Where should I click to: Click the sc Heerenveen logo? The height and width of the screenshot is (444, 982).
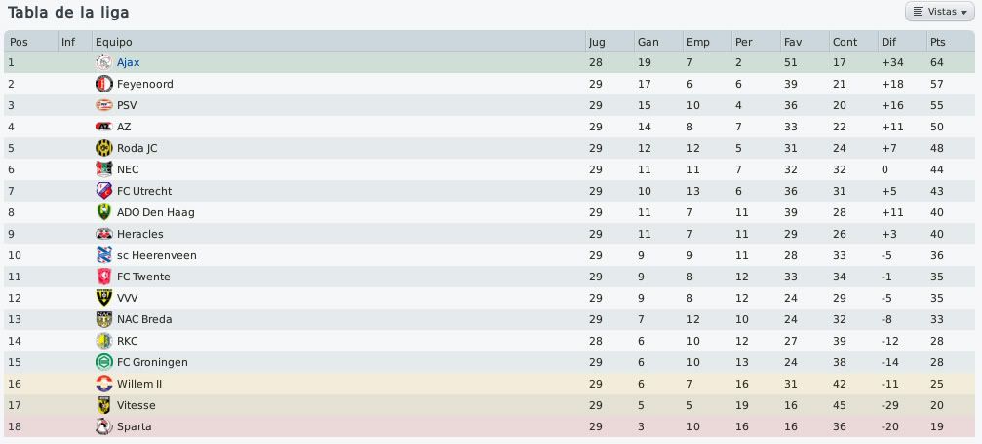pyautogui.click(x=104, y=255)
